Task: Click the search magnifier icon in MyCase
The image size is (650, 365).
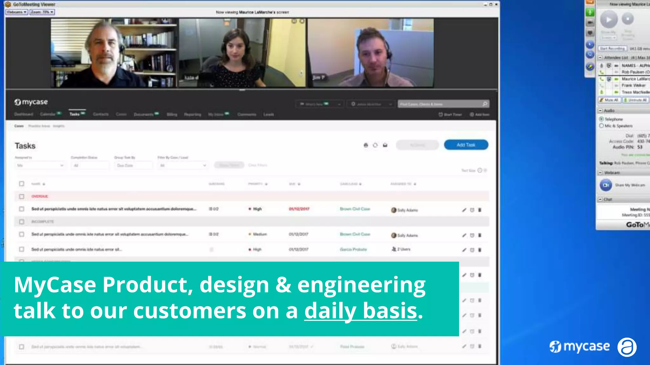Action: [x=485, y=104]
